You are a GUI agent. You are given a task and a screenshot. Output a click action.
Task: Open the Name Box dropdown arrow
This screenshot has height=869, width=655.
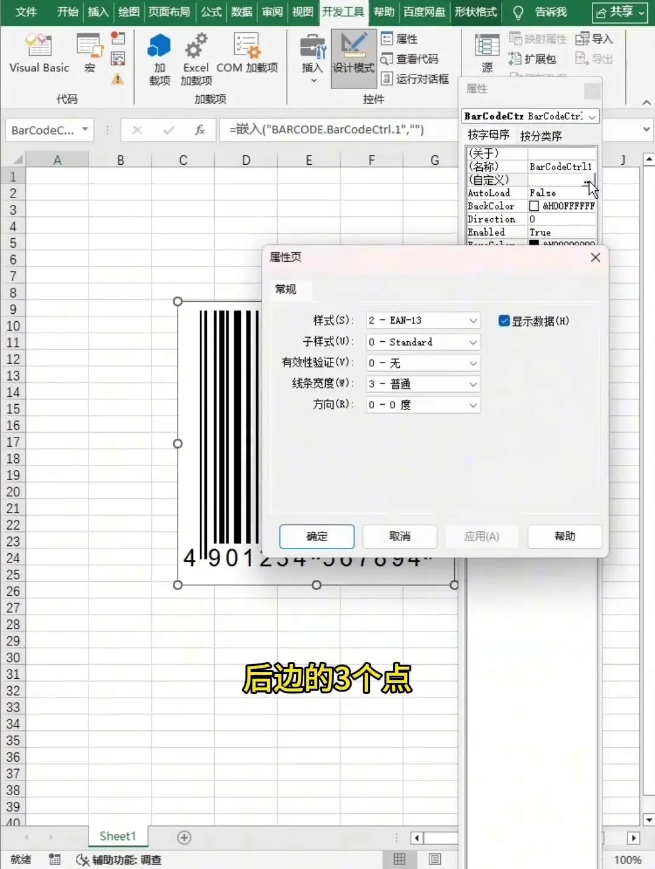coord(85,129)
